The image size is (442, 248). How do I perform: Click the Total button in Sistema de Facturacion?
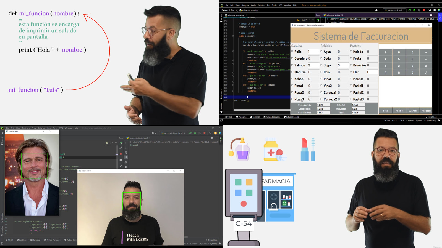(x=385, y=111)
